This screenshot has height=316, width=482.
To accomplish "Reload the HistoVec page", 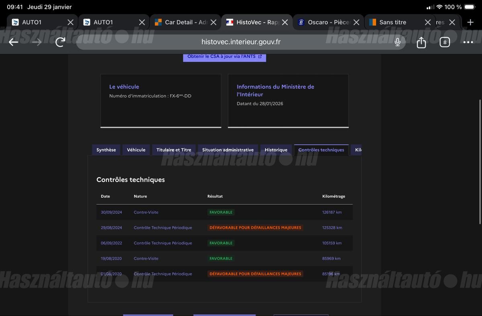I will [60, 42].
